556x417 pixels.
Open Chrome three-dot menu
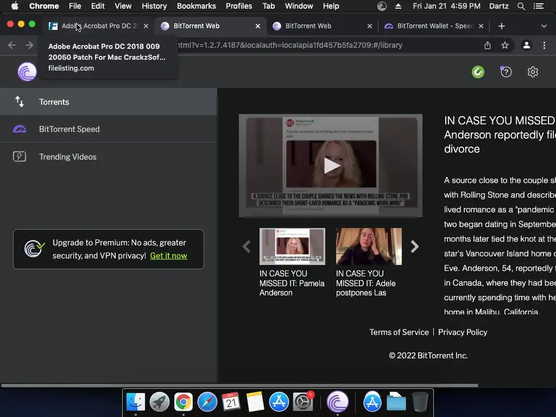pyautogui.click(x=544, y=45)
